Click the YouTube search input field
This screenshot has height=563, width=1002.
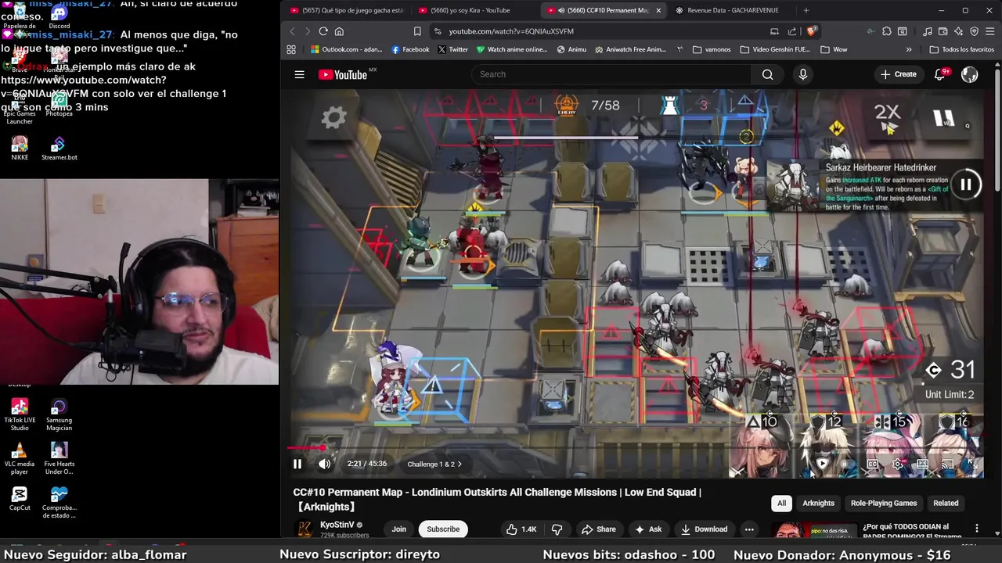click(611, 74)
